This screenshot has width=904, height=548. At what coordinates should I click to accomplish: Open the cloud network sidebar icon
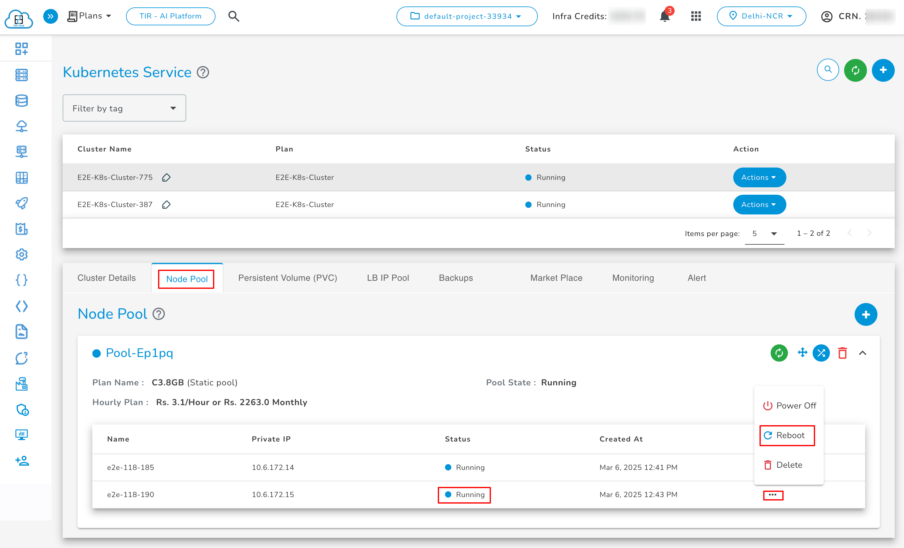22,126
